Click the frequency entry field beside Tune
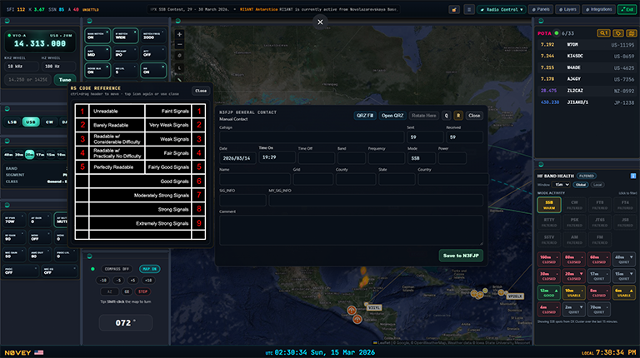 27,80
